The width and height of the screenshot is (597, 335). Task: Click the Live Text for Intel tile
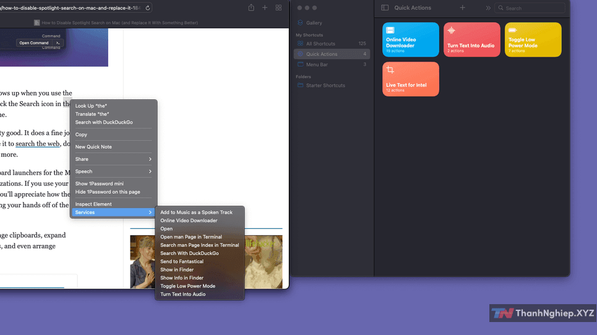(x=411, y=79)
